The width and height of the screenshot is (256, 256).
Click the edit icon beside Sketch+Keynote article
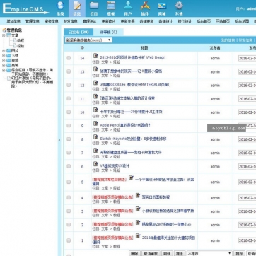coord(95,137)
